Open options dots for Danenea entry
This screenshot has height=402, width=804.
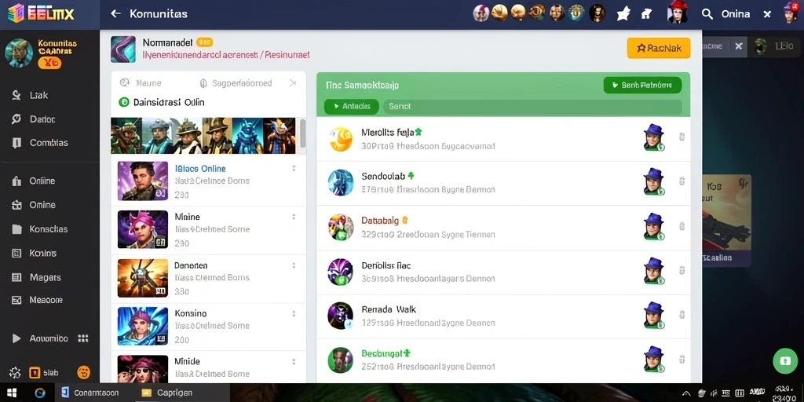point(294,265)
